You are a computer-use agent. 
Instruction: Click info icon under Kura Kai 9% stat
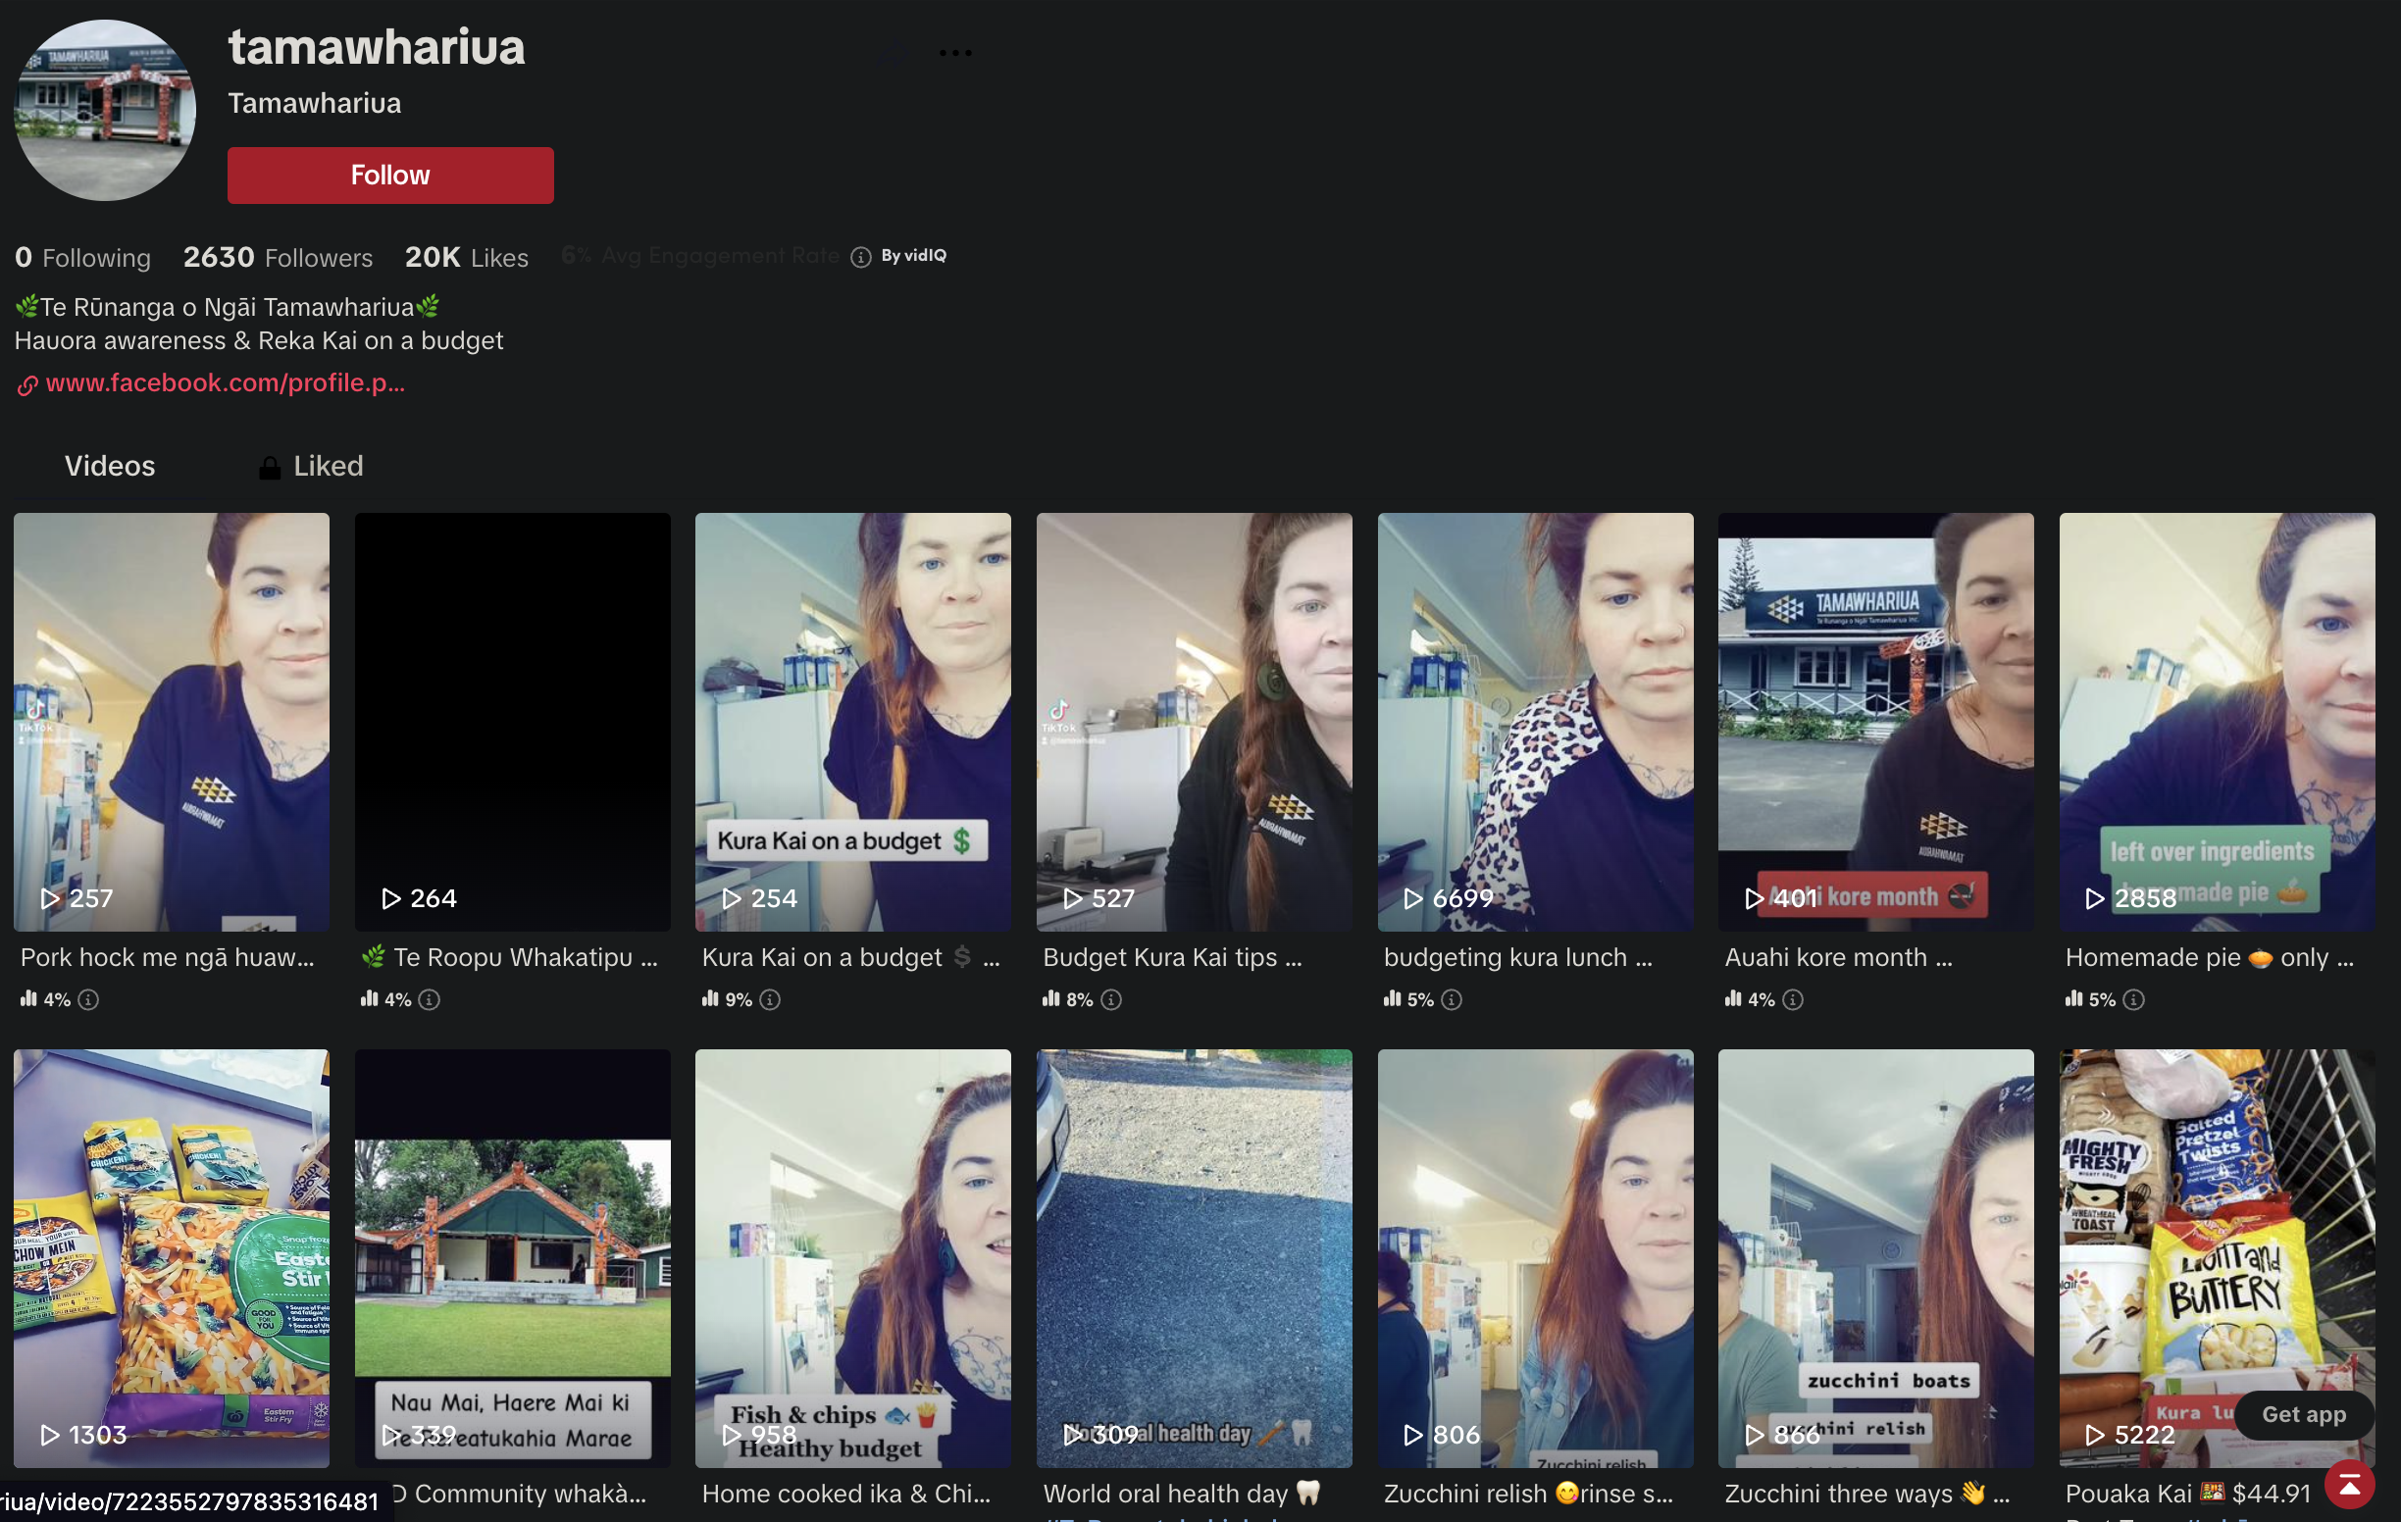770,998
